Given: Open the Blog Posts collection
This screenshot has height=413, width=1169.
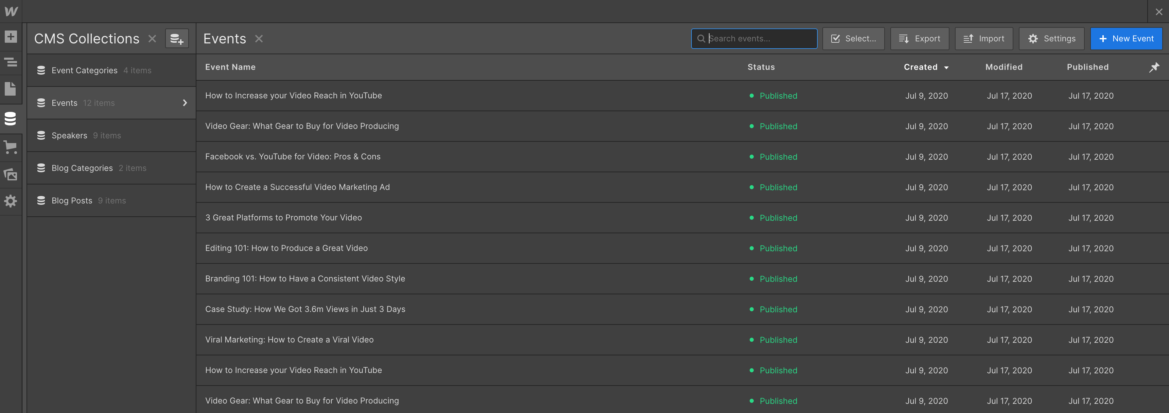Looking at the screenshot, I should click(x=72, y=200).
